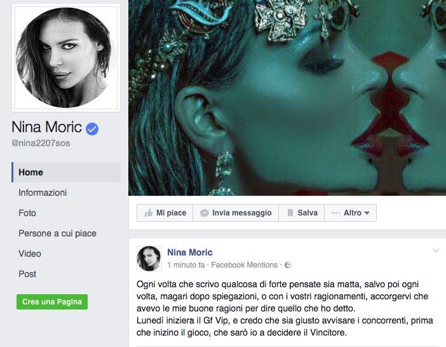Viewport: 446px width, 347px height.
Task: Click the blue verified badge beside Nina Moric
Action: [92, 129]
